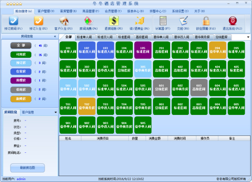Viewport: 252px width, 182px height.
Task: Expand the room type tabs overflow arrow
Action: (248, 37)
